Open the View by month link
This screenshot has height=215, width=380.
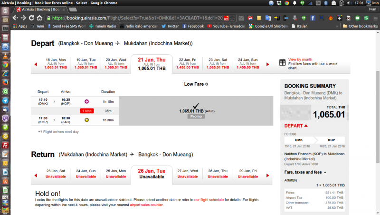(300, 59)
